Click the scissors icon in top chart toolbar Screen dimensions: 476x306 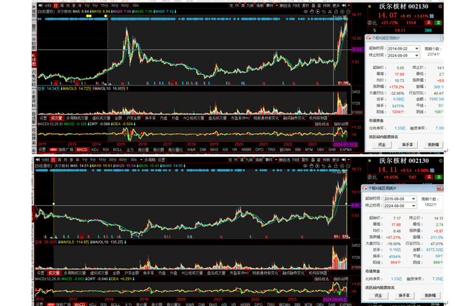330,12
